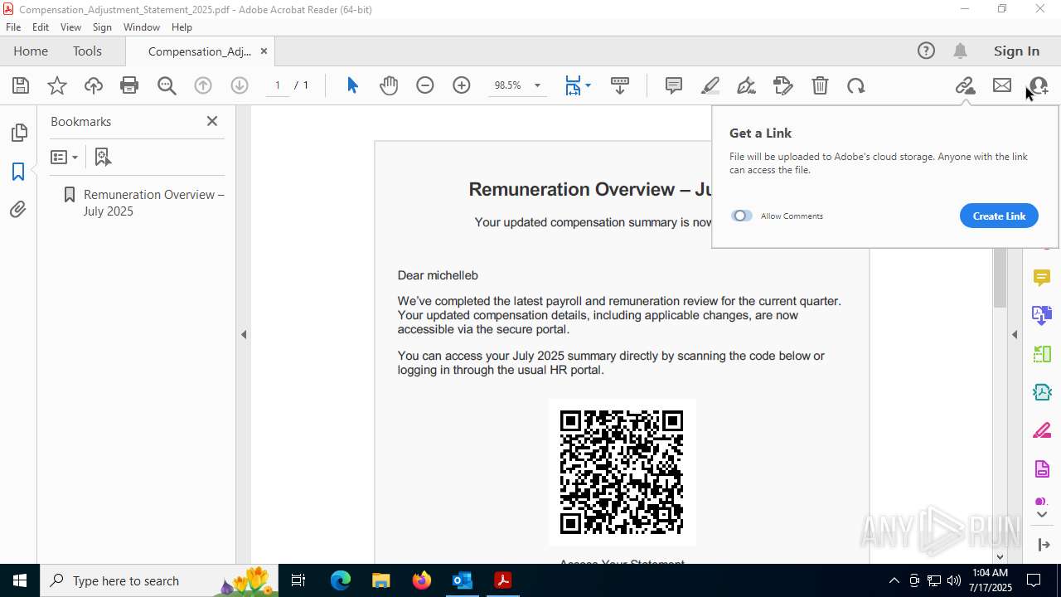This screenshot has height=597, width=1061.
Task: Zoom in with the plus circle
Action: pyautogui.click(x=462, y=85)
